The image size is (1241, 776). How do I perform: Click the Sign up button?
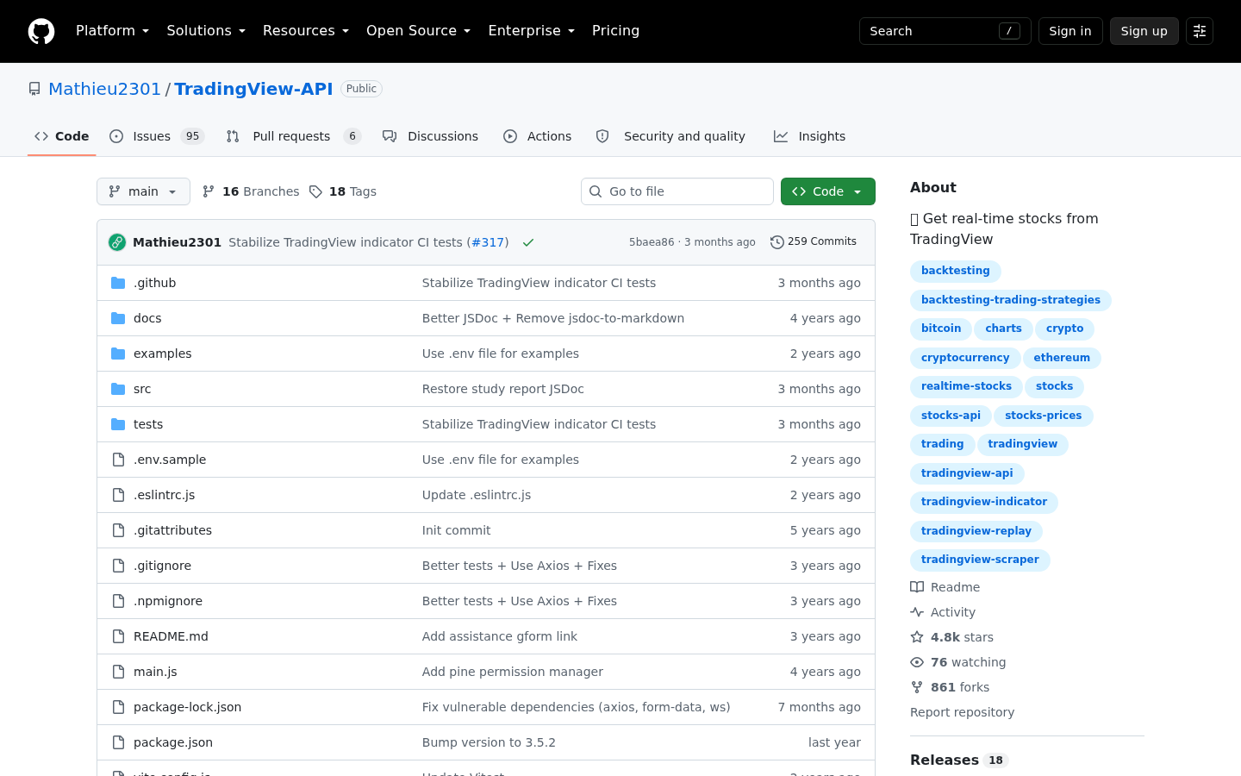click(1144, 31)
